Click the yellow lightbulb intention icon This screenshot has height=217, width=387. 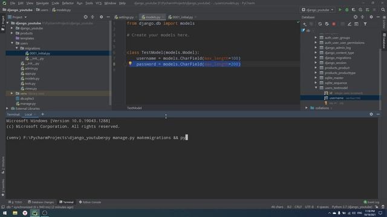[131, 64]
